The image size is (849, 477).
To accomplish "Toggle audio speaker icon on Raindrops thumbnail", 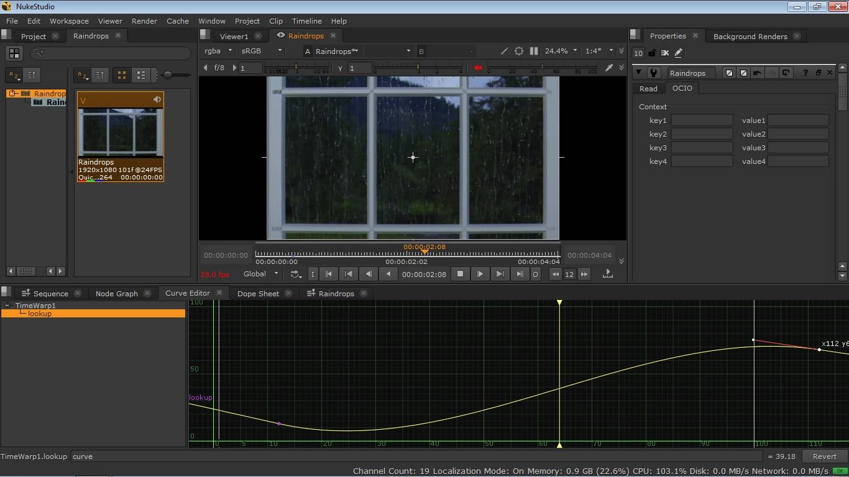I will [x=157, y=99].
